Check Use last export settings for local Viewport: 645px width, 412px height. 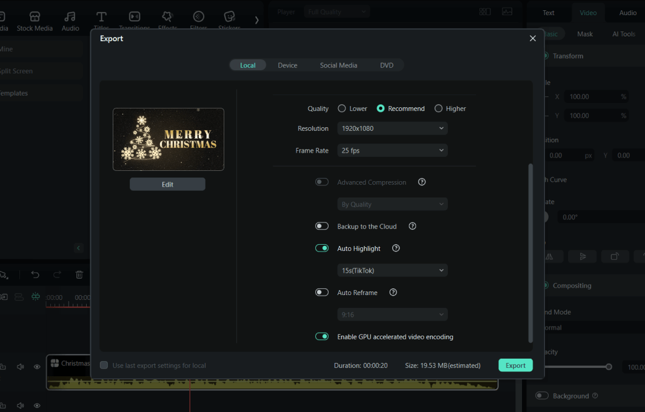(104, 365)
